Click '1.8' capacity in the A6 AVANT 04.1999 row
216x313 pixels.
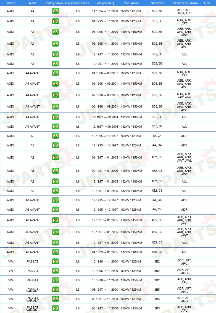pos(78,252)
